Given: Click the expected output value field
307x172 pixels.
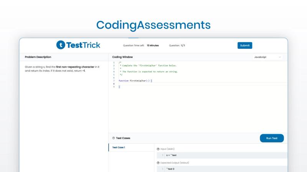Looking at the screenshot, I should 222,169.
